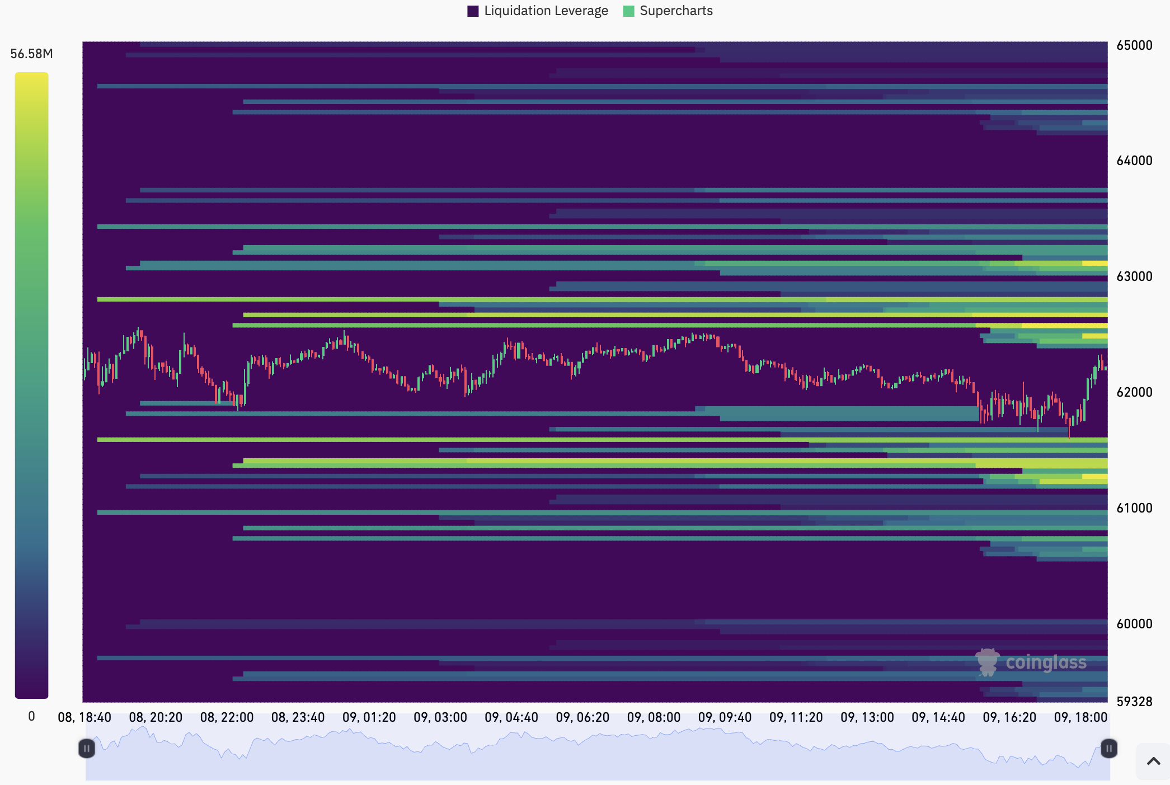Click the Supercharts legend label text
This screenshot has height=785, width=1170.
pyautogui.click(x=676, y=11)
